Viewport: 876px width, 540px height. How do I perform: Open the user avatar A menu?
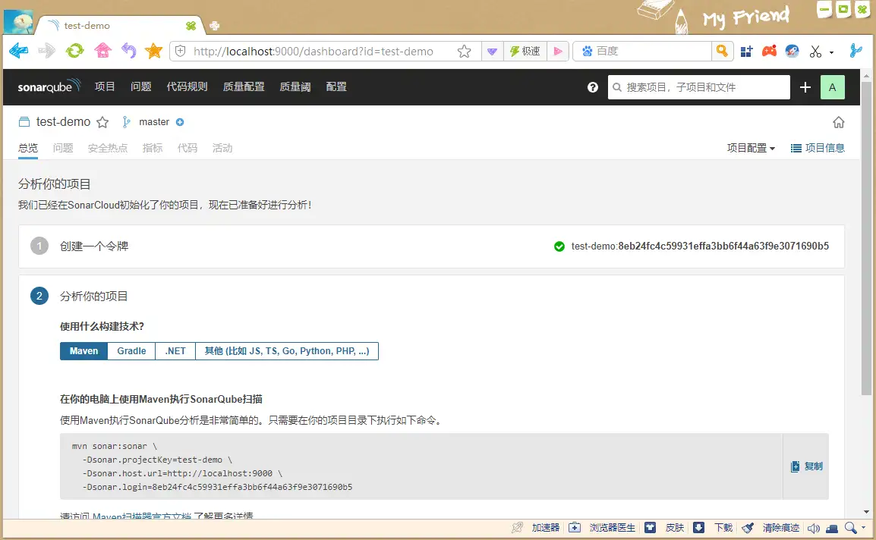click(x=832, y=87)
